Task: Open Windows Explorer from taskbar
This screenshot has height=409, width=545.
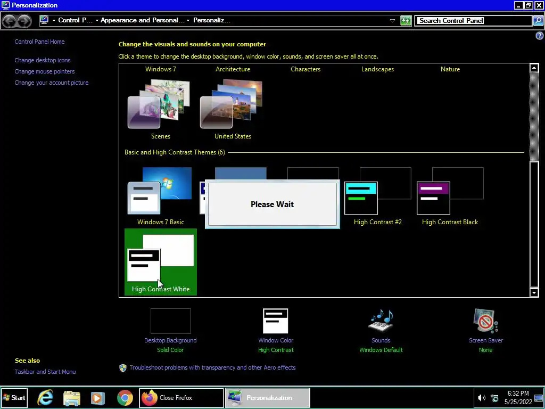Action: point(72,398)
